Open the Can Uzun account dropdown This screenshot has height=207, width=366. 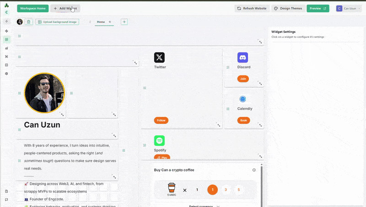tap(349, 8)
